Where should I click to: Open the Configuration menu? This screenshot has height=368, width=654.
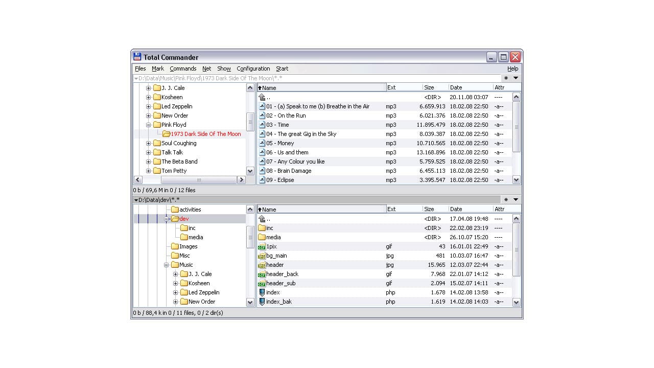[253, 68]
